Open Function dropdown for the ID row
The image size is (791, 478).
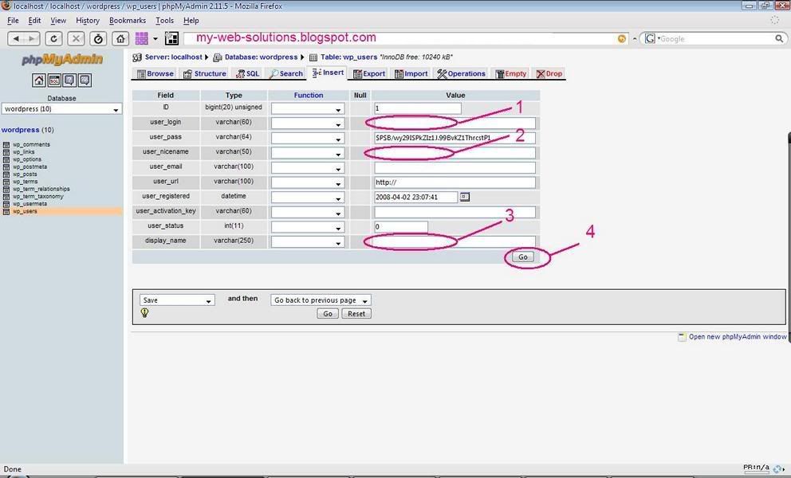coord(308,109)
